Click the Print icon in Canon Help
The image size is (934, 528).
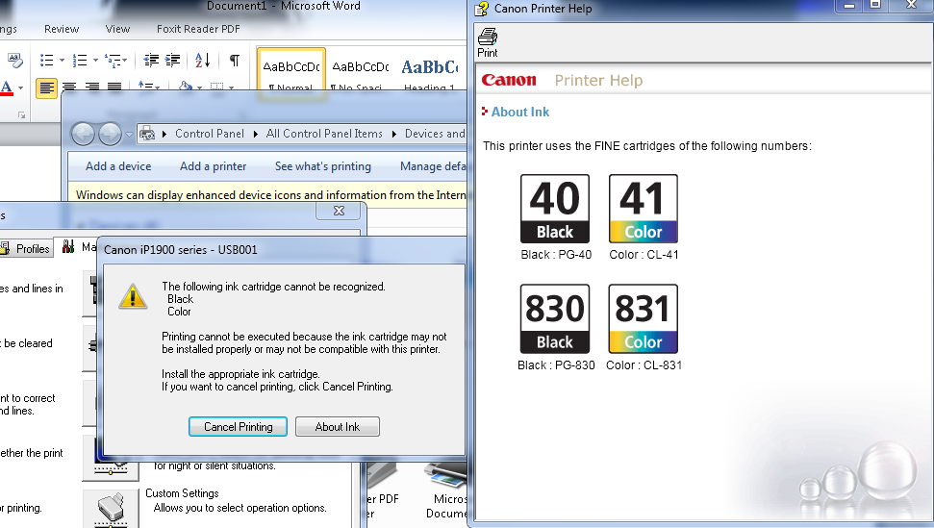pyautogui.click(x=488, y=43)
